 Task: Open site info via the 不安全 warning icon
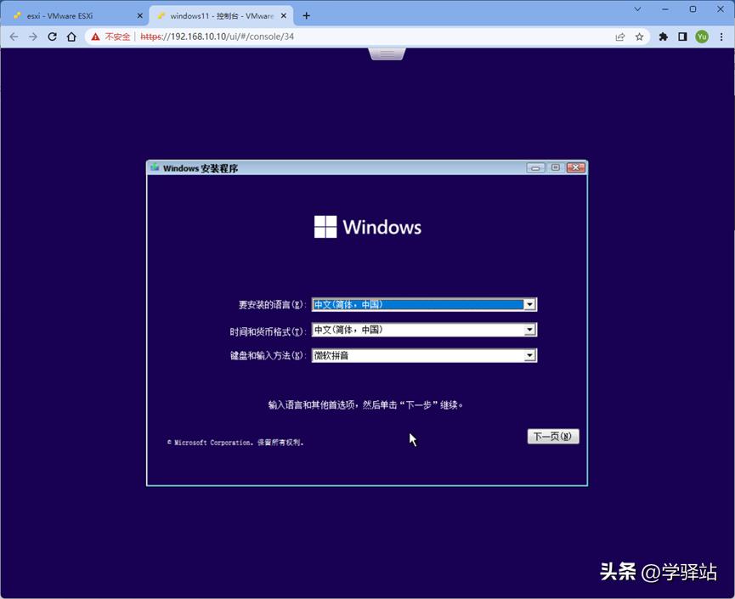(x=93, y=37)
